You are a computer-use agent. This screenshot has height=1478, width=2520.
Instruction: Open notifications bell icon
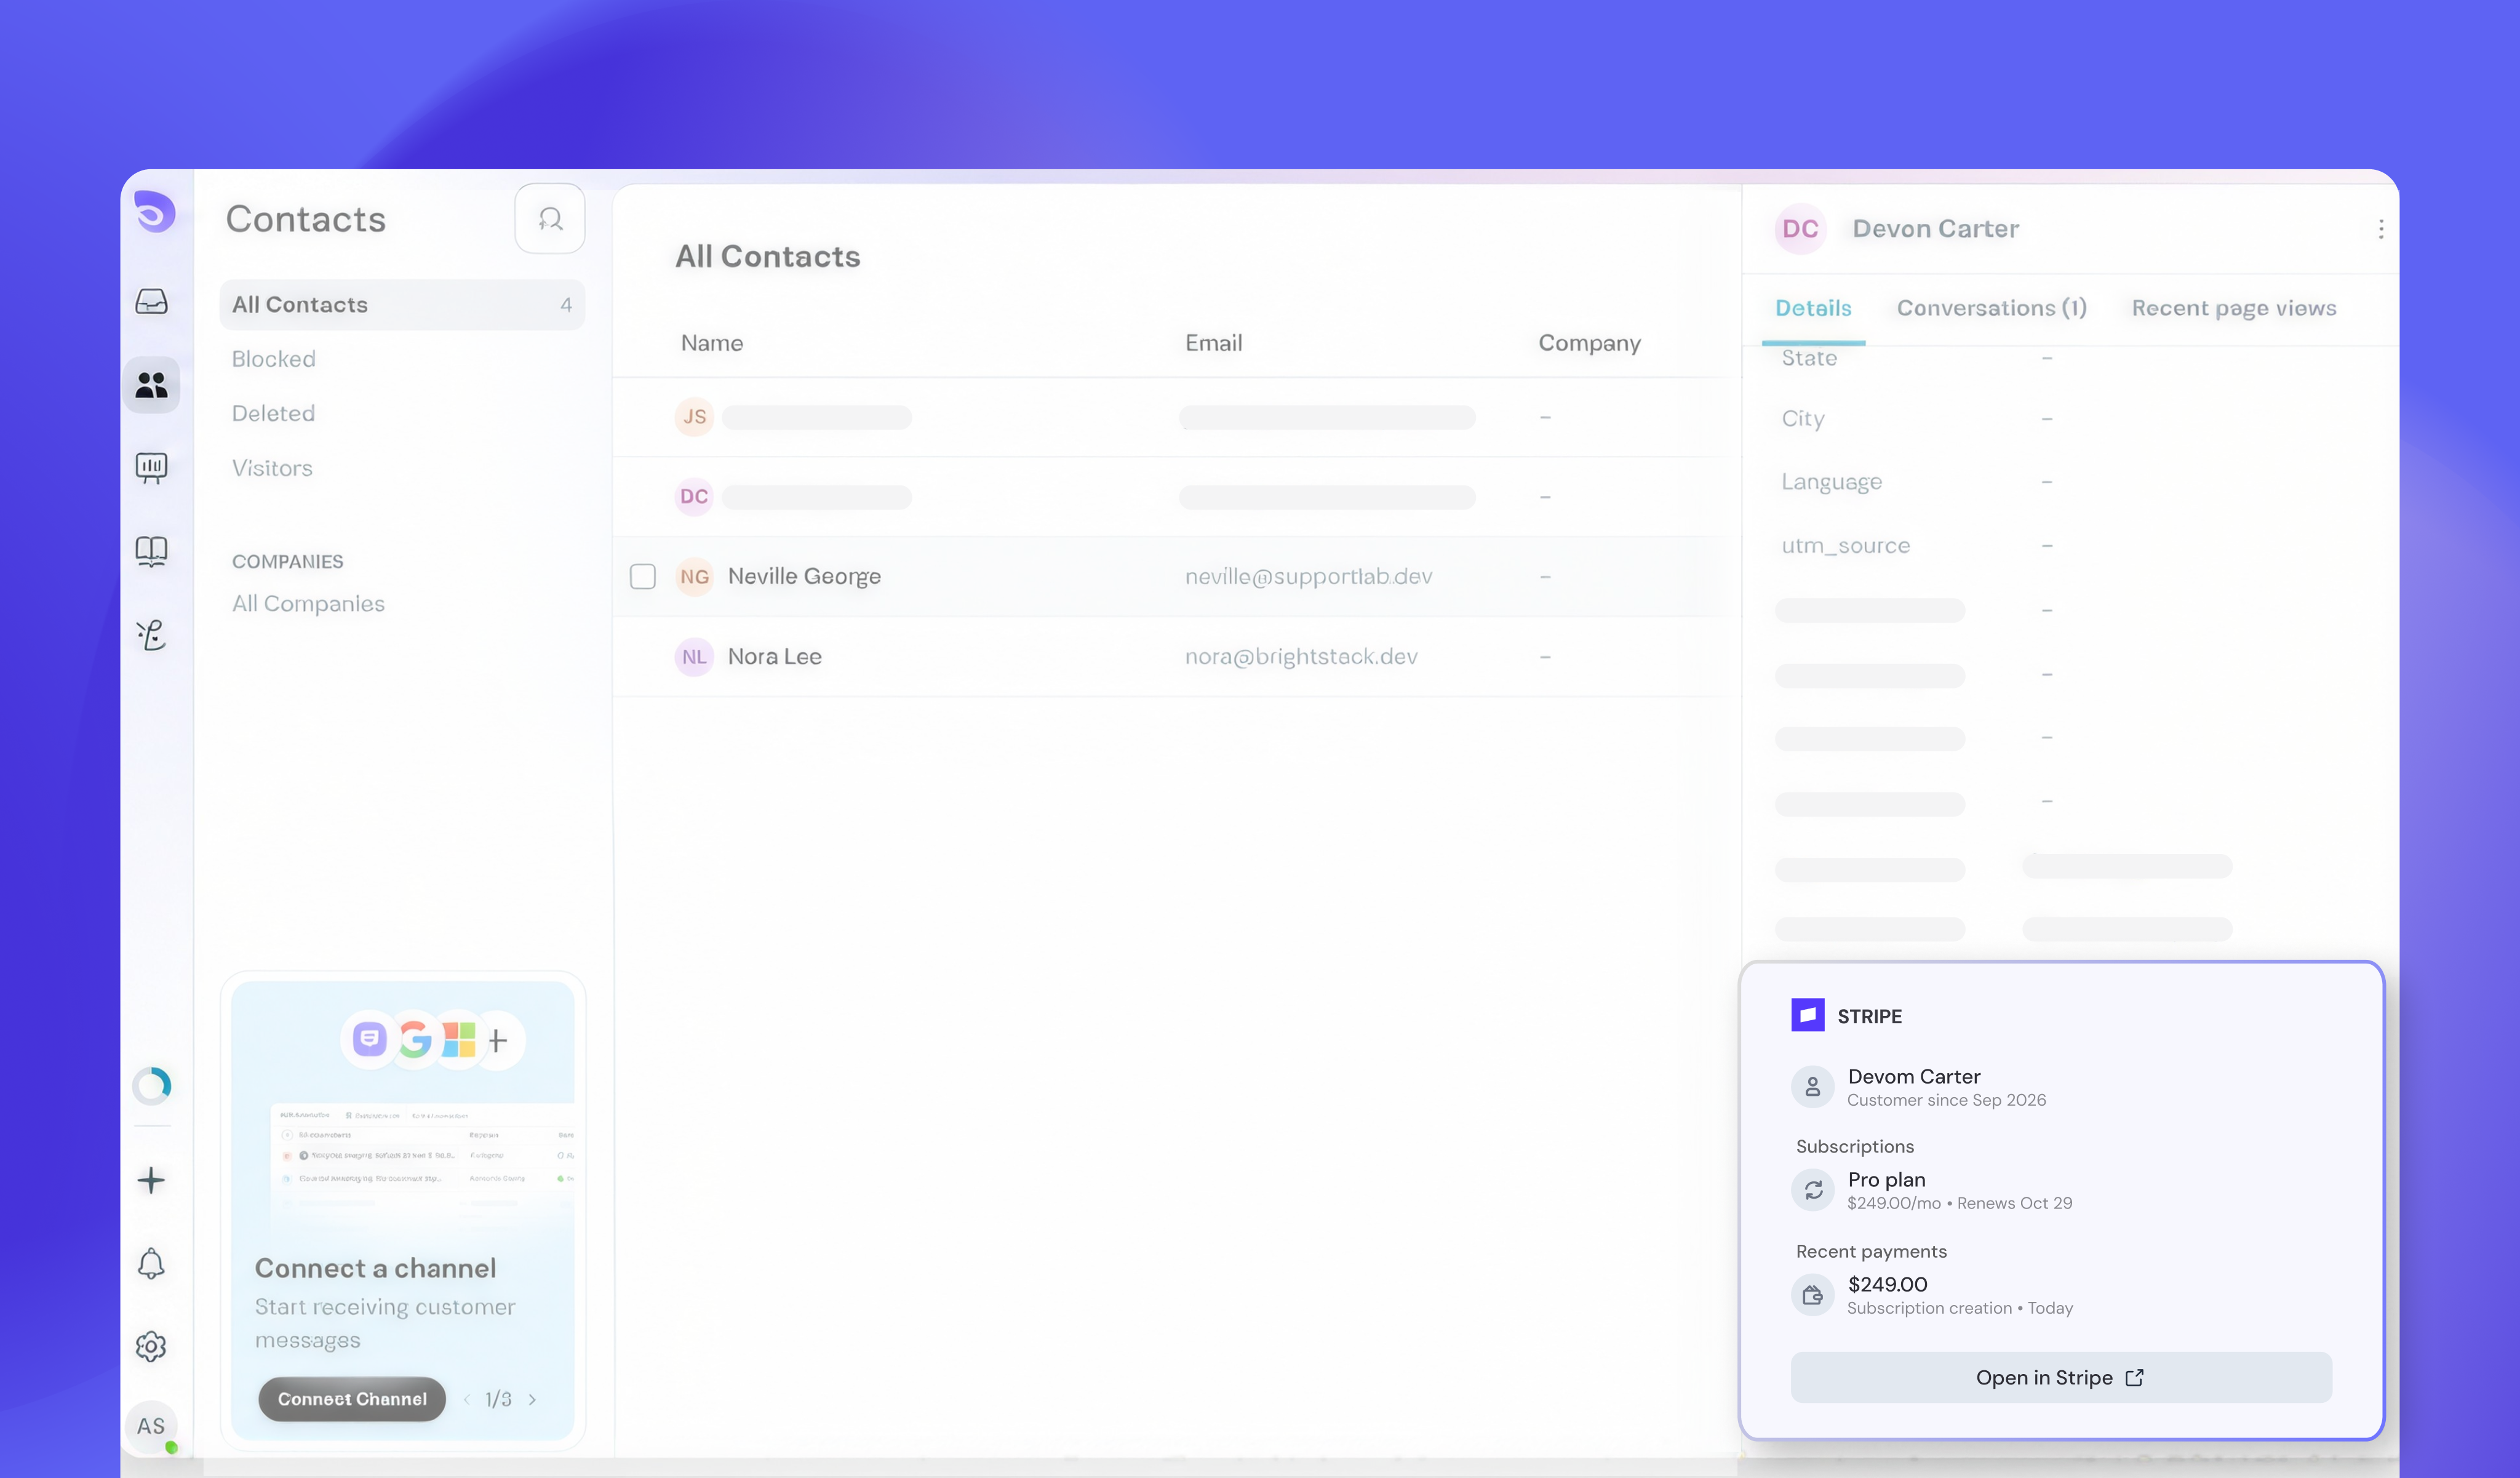tap(151, 1263)
